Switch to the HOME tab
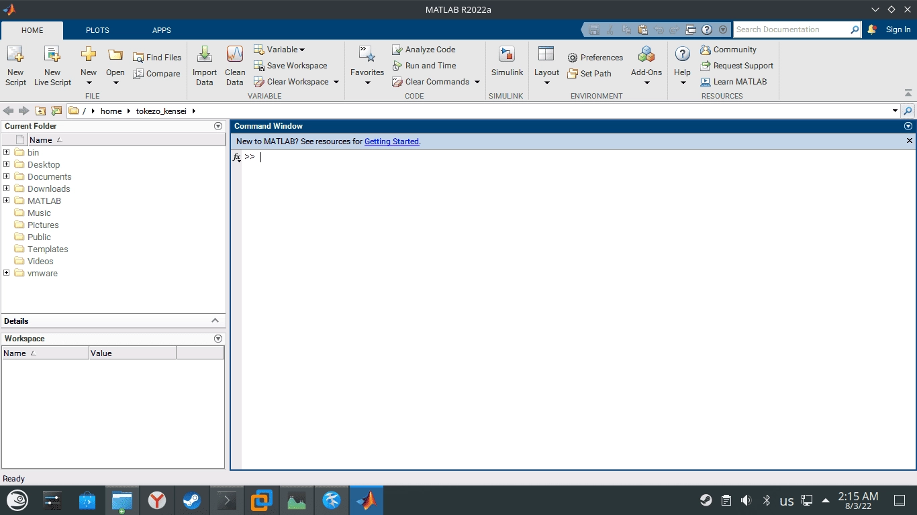 32,30
